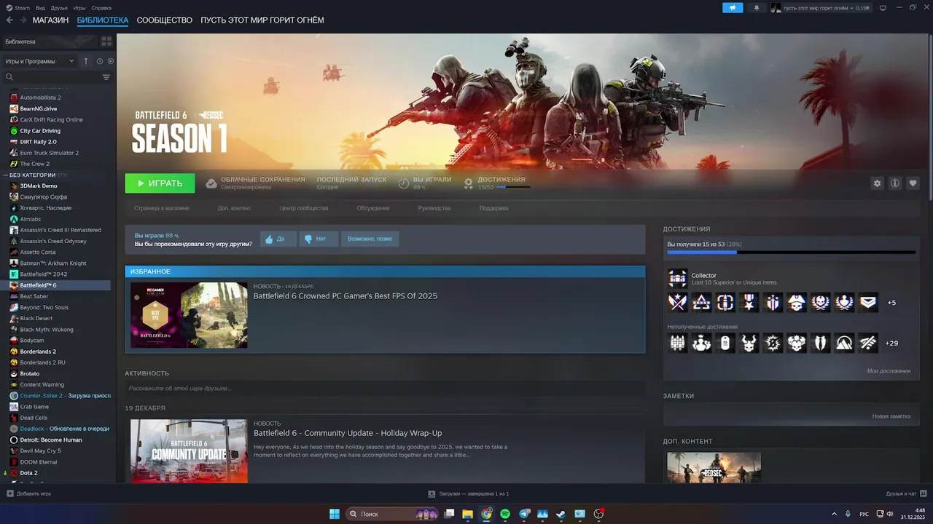The width and height of the screenshot is (933, 524).
Task: Toggle the ready-to-play filter icon
Action: click(x=109, y=61)
